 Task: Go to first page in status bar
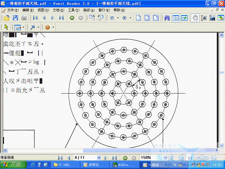click(60, 158)
